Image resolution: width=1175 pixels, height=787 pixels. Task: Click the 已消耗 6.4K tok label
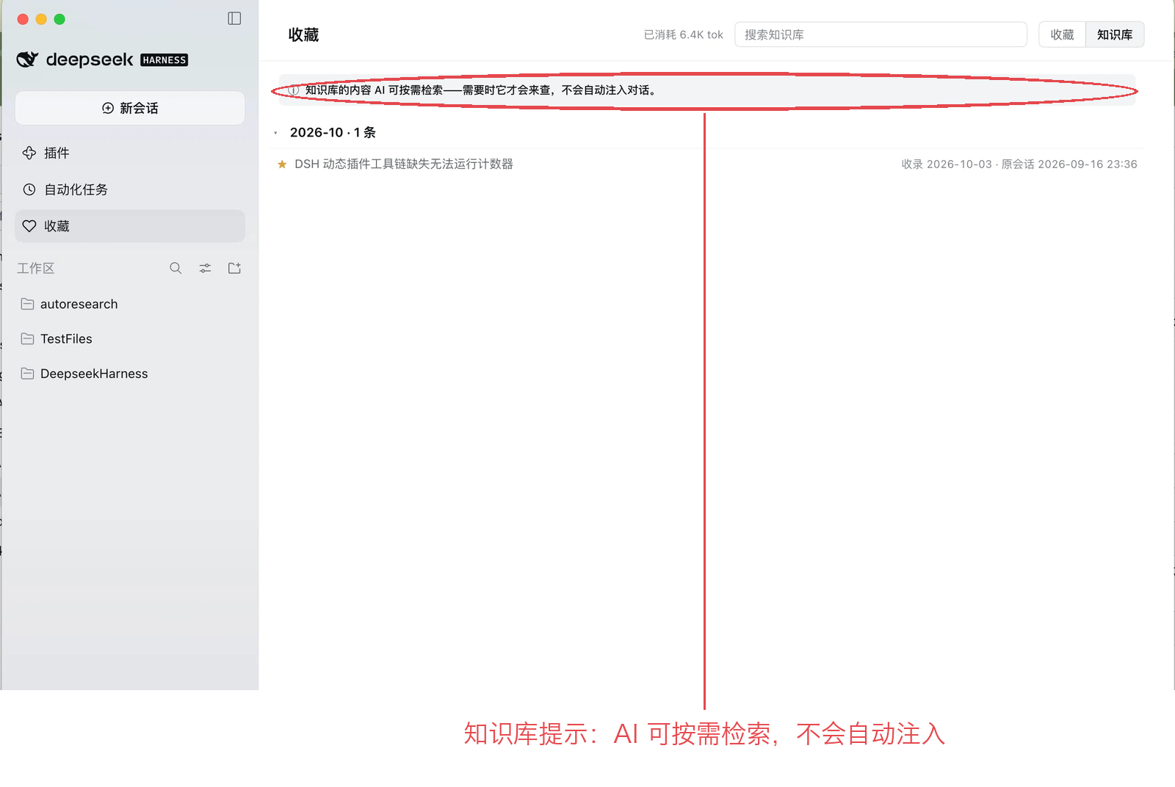pos(683,35)
